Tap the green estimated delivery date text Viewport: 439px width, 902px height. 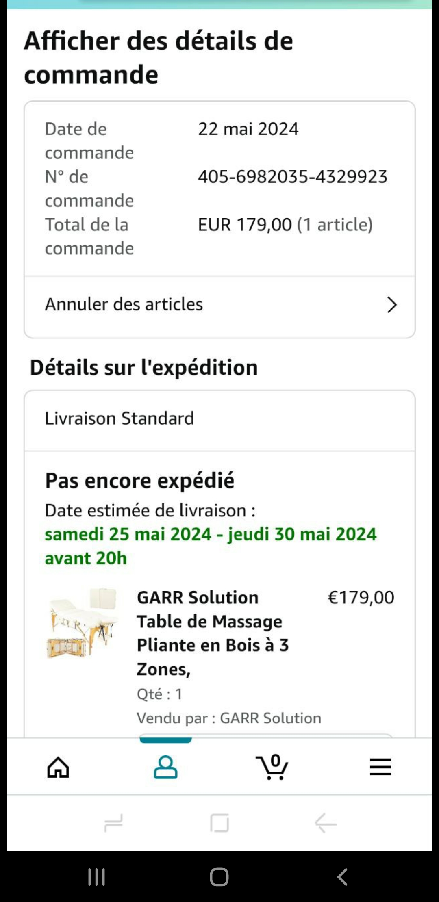[x=211, y=546]
